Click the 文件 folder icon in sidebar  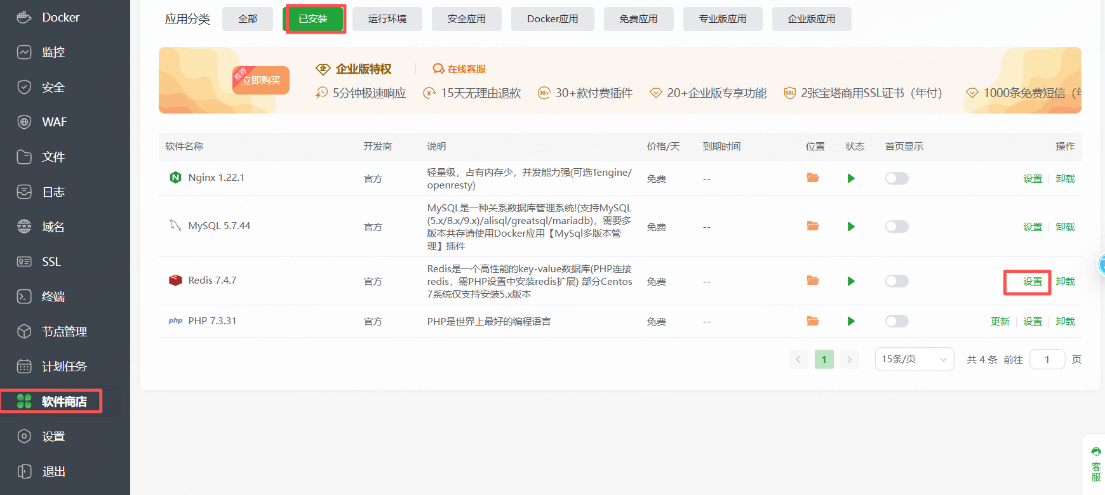[x=24, y=157]
